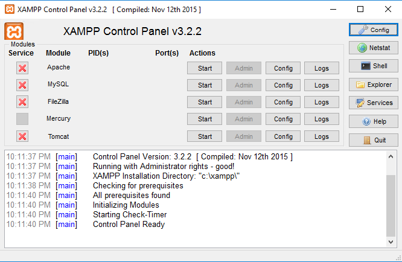Open the Apache Config menu
402x262 pixels.
pyautogui.click(x=283, y=68)
